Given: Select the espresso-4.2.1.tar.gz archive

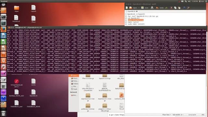Looking at the screenshot, I should pyautogui.click(x=88, y=97).
